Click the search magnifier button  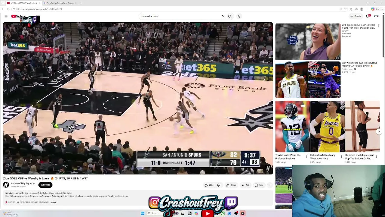pyautogui.click(x=230, y=16)
